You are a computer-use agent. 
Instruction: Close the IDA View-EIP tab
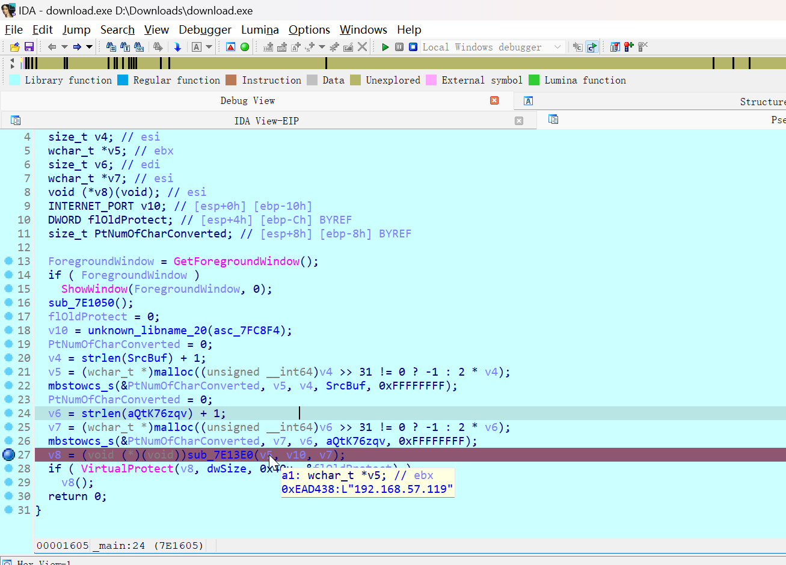tap(519, 121)
